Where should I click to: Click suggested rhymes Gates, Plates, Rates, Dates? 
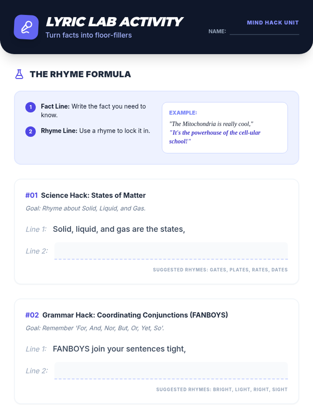(220, 270)
